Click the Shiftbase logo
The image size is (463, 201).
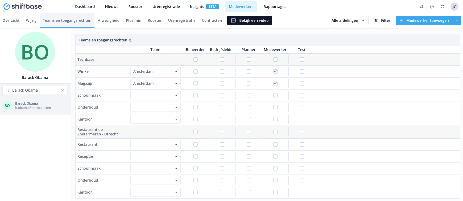[x=23, y=7]
